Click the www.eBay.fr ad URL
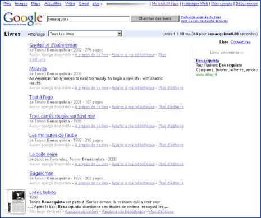The width and height of the screenshot is (261, 218). 207,75
